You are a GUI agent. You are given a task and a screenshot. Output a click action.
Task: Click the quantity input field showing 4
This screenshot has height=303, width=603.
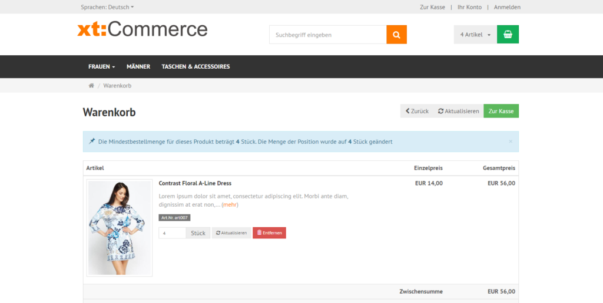[x=172, y=233]
